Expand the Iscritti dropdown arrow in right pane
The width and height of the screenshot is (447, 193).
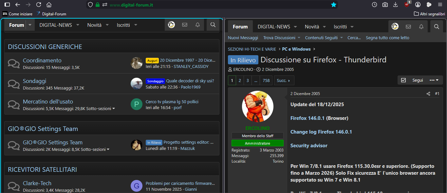[352, 26]
